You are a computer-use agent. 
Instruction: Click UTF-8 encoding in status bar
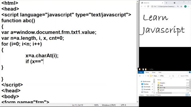coord(123,105)
